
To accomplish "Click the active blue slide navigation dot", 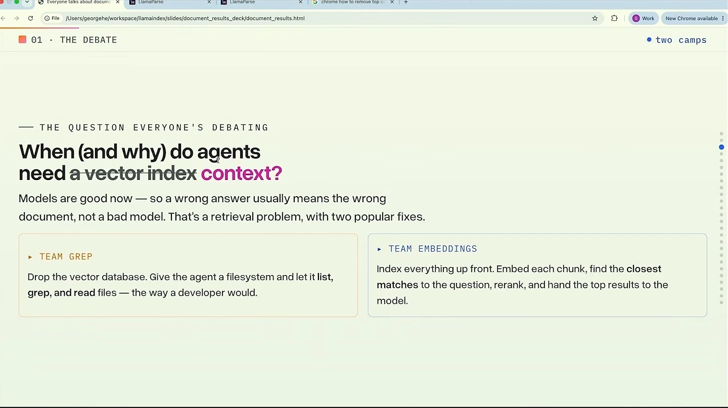I will pos(721,147).
